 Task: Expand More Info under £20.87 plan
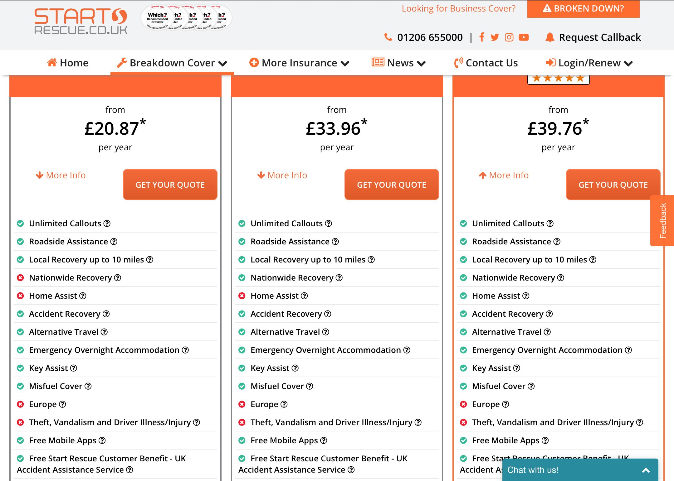tap(61, 175)
